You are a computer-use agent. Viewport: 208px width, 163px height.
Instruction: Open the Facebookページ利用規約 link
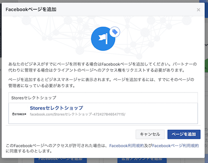[176, 146]
